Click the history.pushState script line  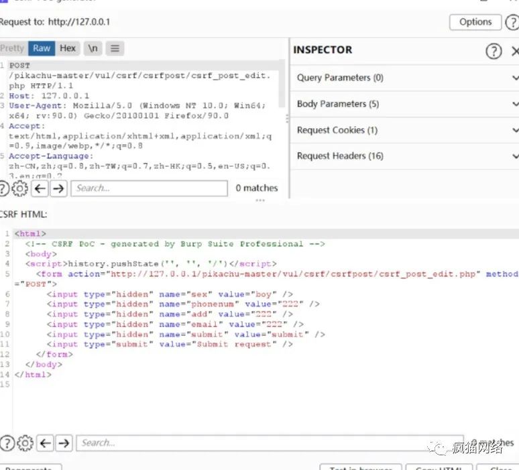[x=151, y=264]
